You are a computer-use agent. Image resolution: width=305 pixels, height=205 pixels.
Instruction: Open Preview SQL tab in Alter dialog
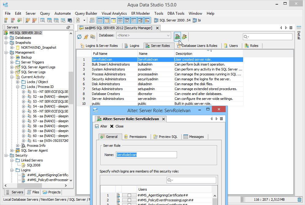166,137
